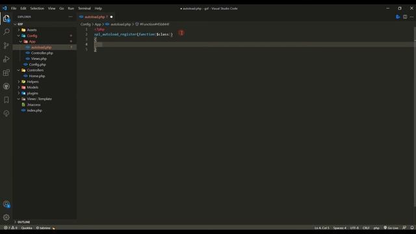Open the File menu
416x234 pixels.
(14, 8)
